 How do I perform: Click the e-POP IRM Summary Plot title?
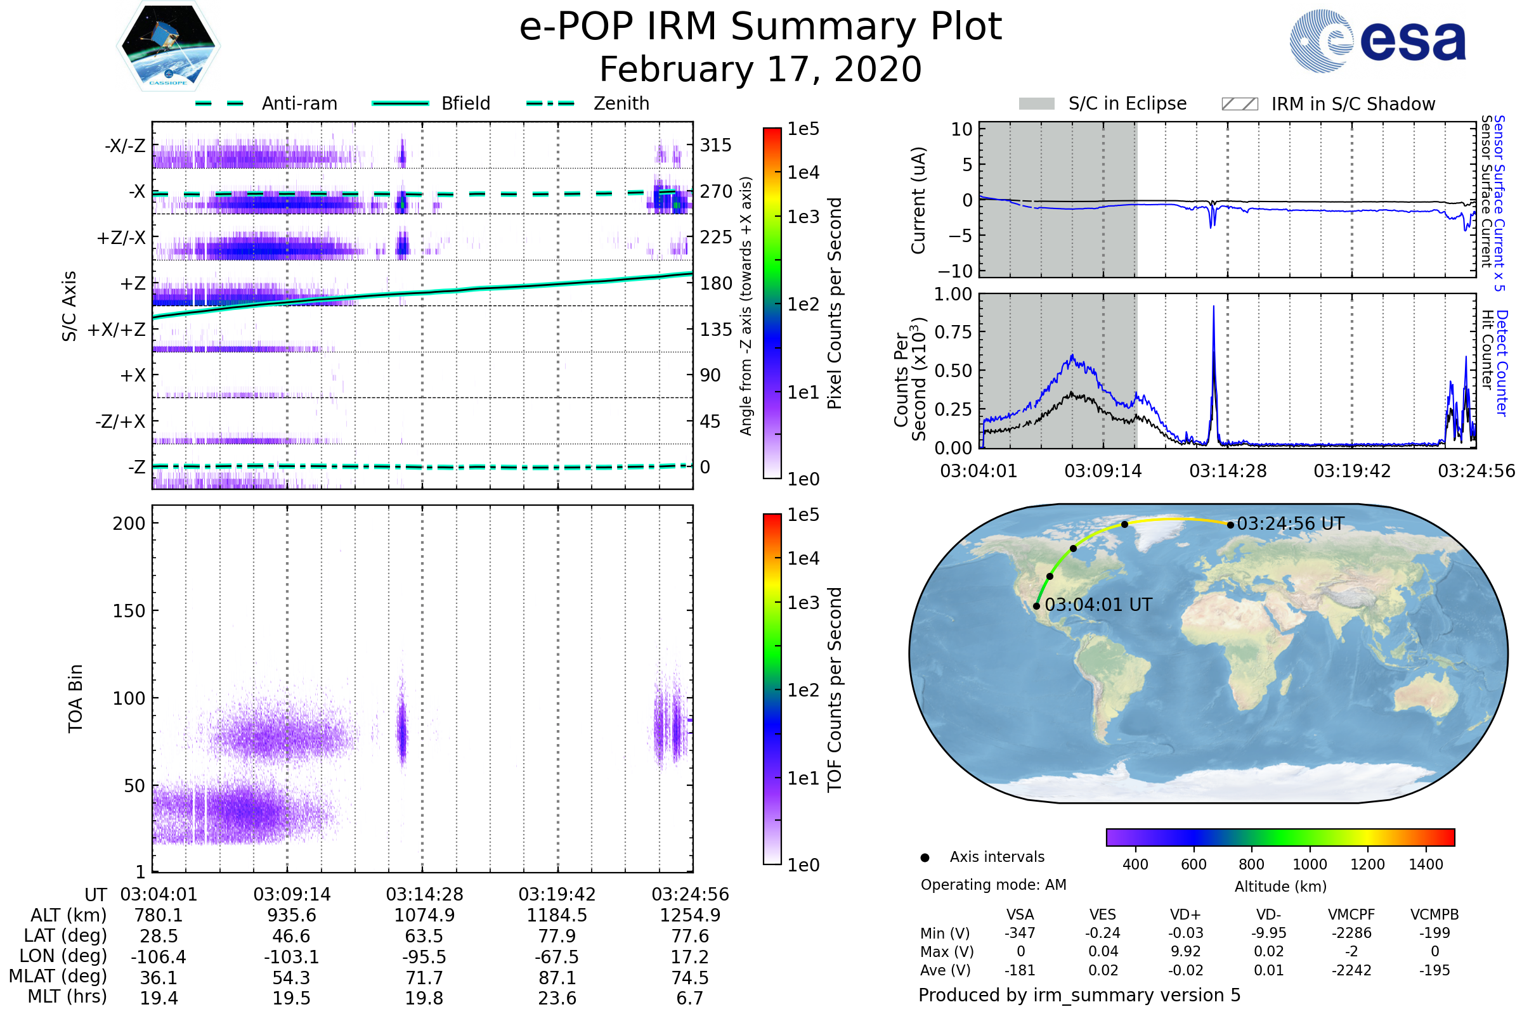coord(760,27)
